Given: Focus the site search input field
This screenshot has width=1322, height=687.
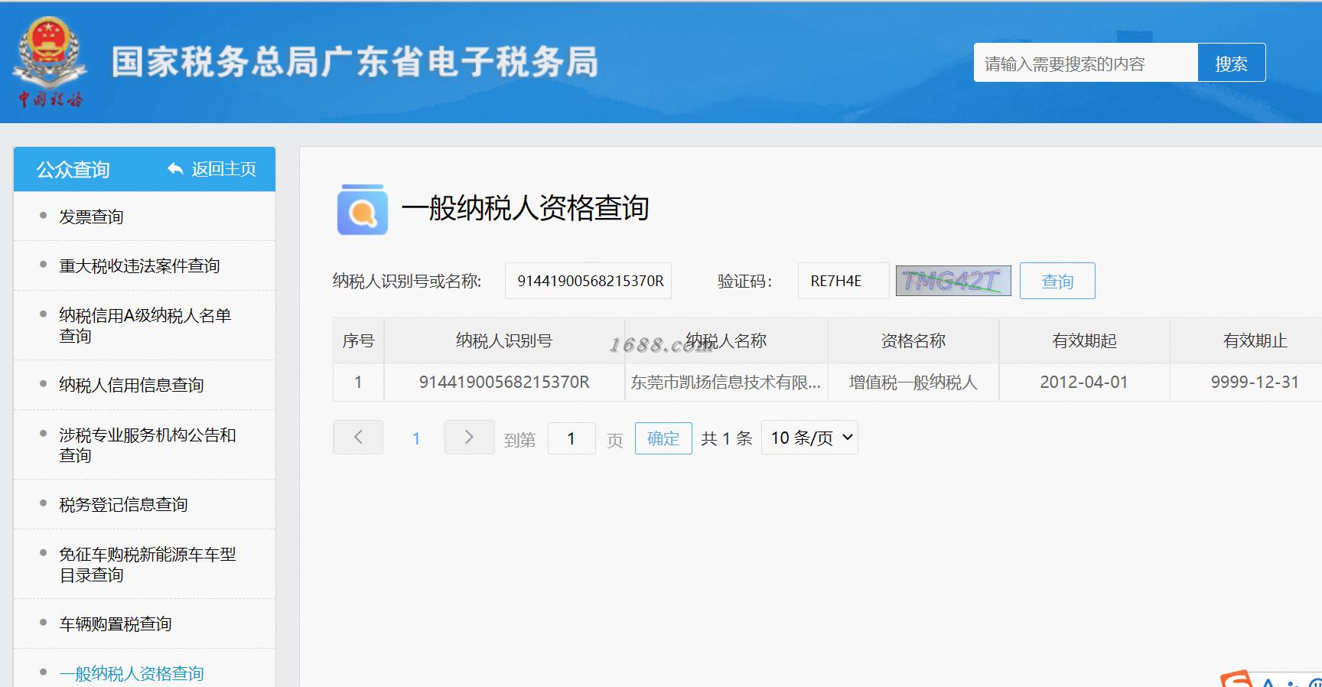Looking at the screenshot, I should [x=1086, y=63].
